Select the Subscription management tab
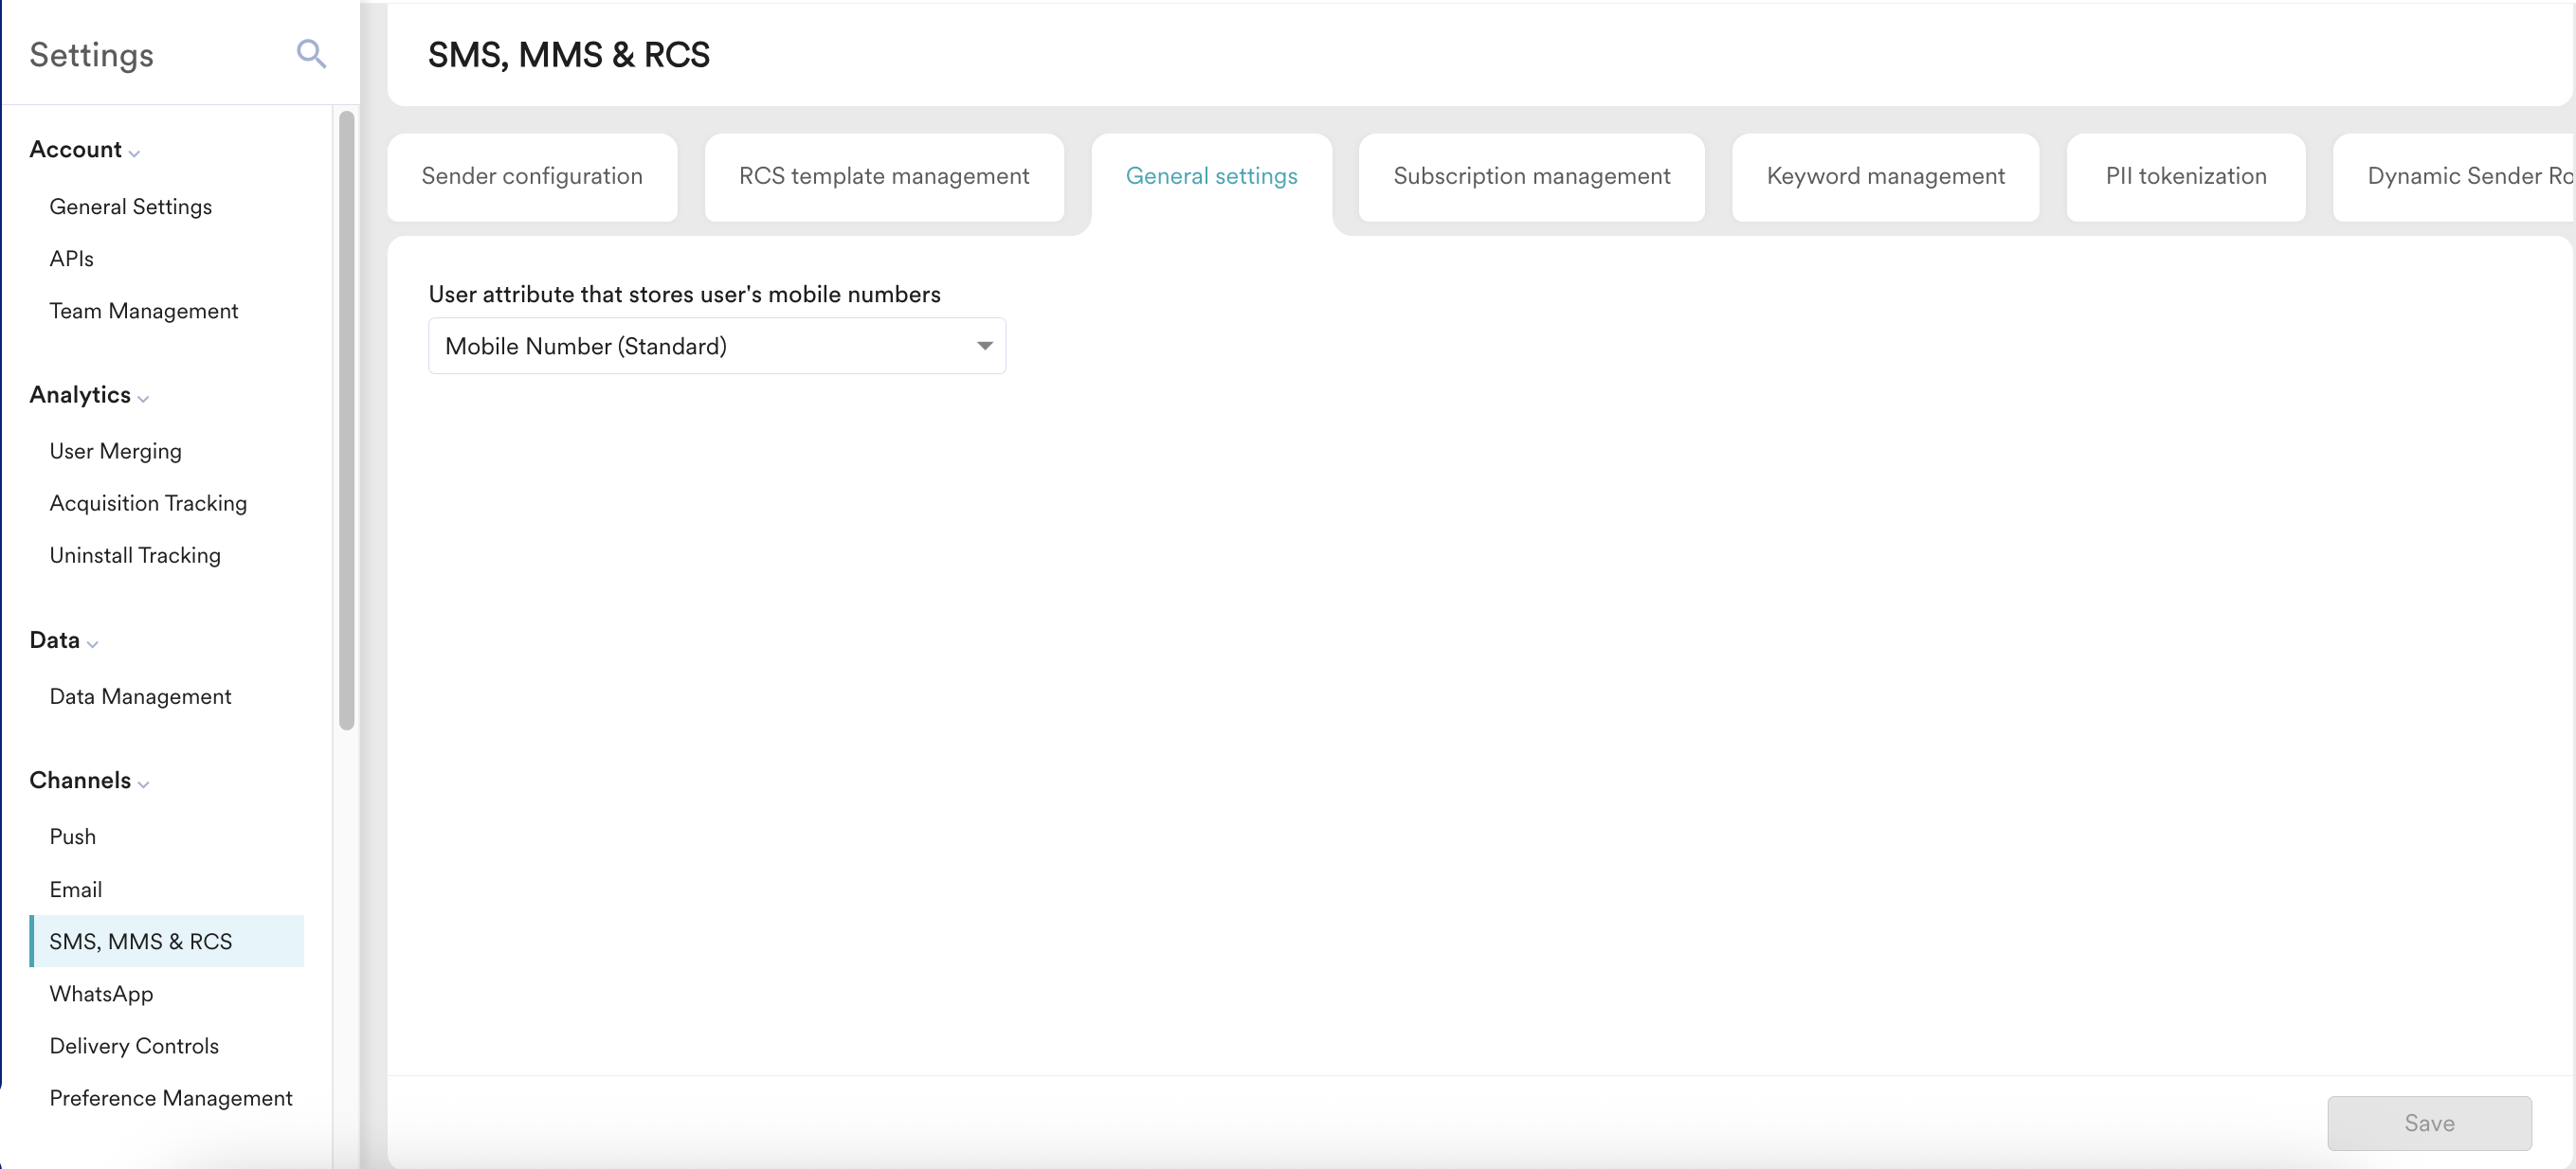This screenshot has height=1169, width=2576. click(1530, 177)
